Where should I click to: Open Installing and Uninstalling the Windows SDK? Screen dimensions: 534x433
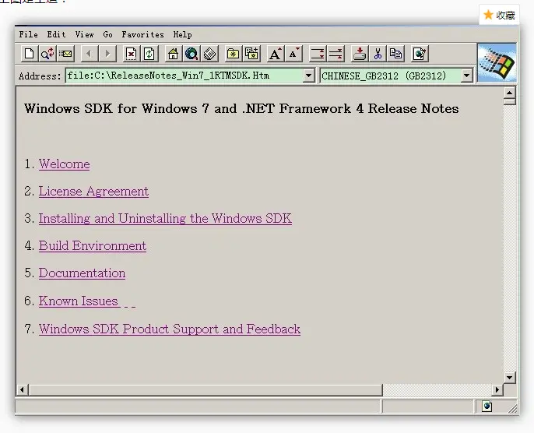click(x=165, y=218)
